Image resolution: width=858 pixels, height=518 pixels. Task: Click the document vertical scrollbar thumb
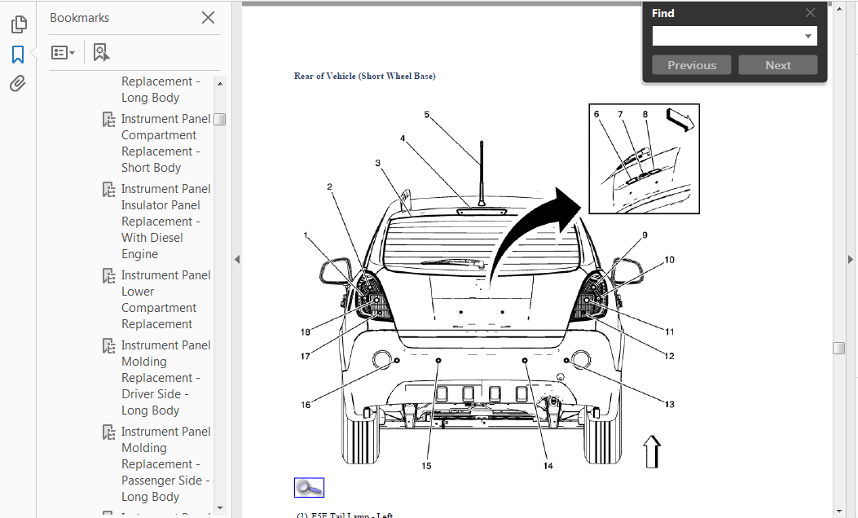point(838,348)
